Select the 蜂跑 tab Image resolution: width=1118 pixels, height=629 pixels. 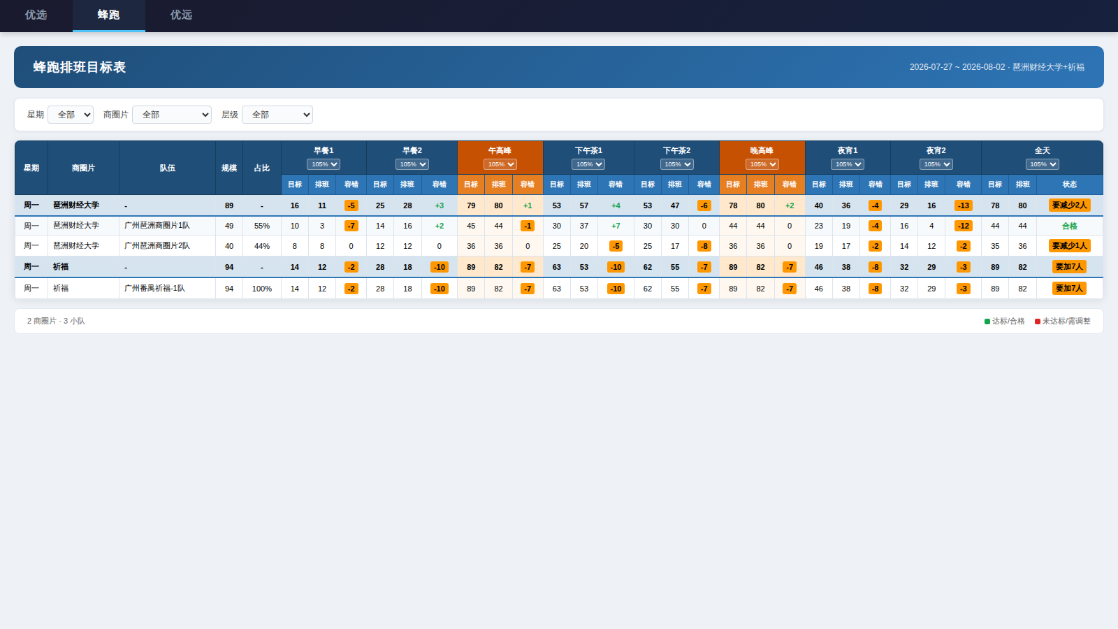pos(109,15)
